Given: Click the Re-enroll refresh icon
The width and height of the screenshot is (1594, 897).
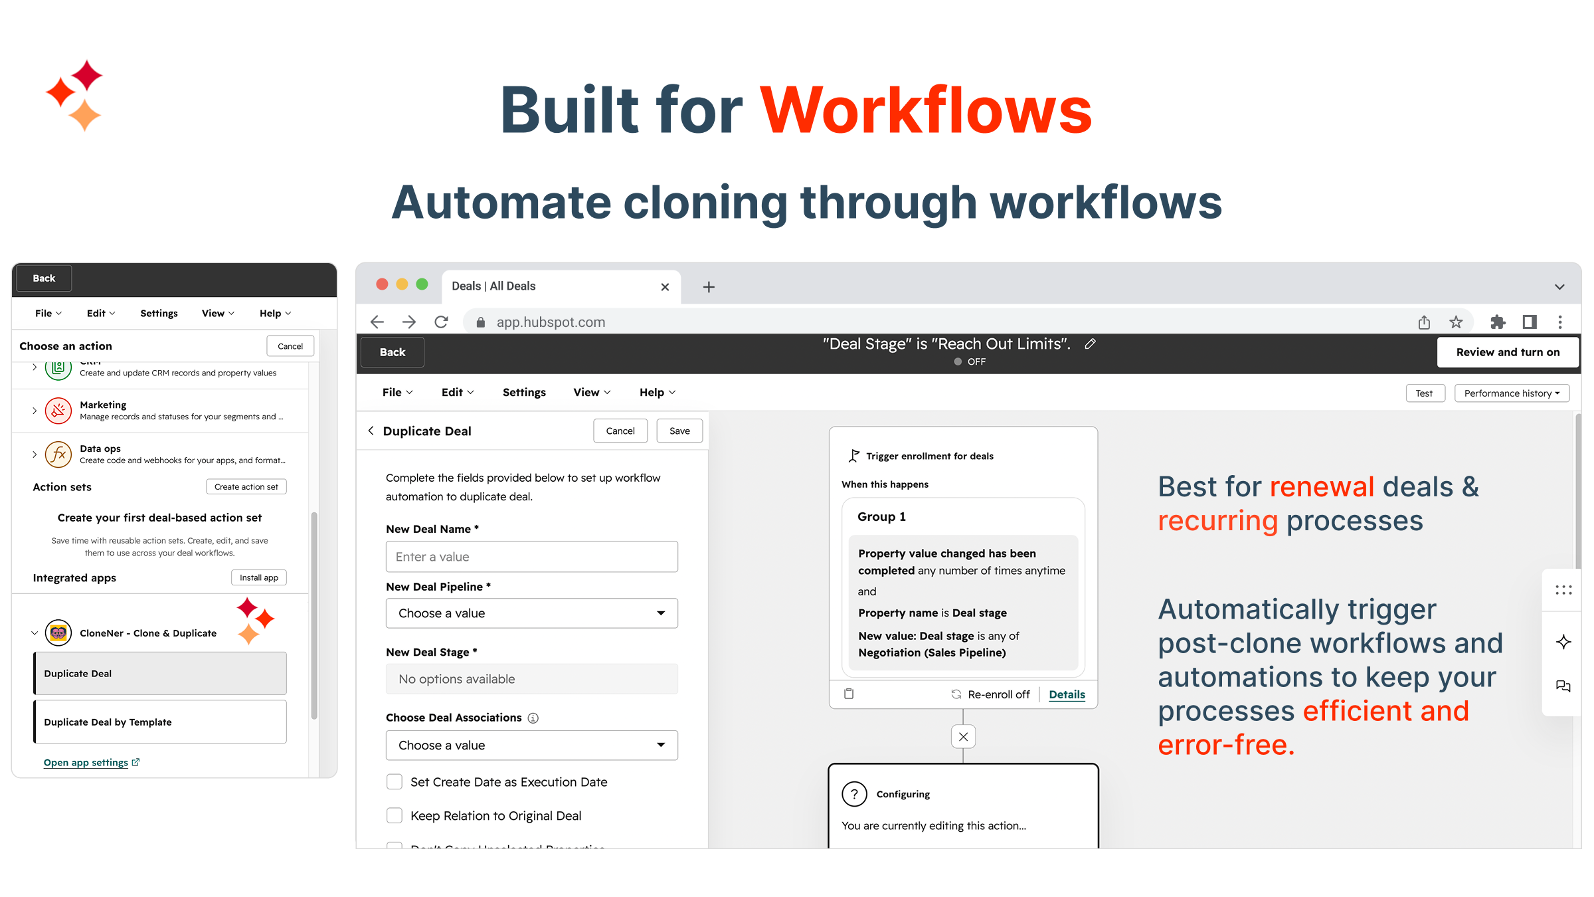Looking at the screenshot, I should coord(956,694).
